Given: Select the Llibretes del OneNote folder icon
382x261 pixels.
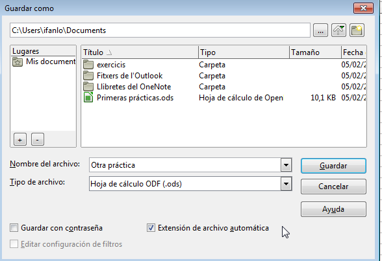Looking at the screenshot, I should (x=88, y=87).
